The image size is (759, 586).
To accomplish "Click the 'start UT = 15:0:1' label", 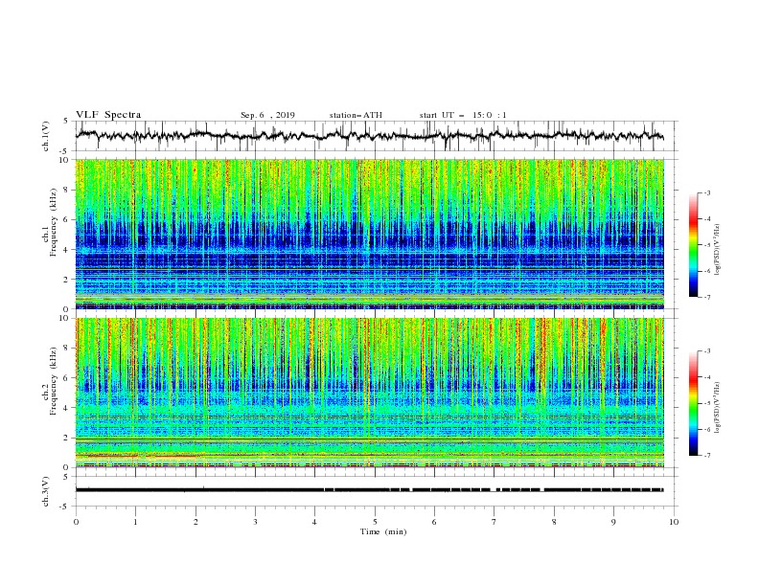I will (x=463, y=115).
